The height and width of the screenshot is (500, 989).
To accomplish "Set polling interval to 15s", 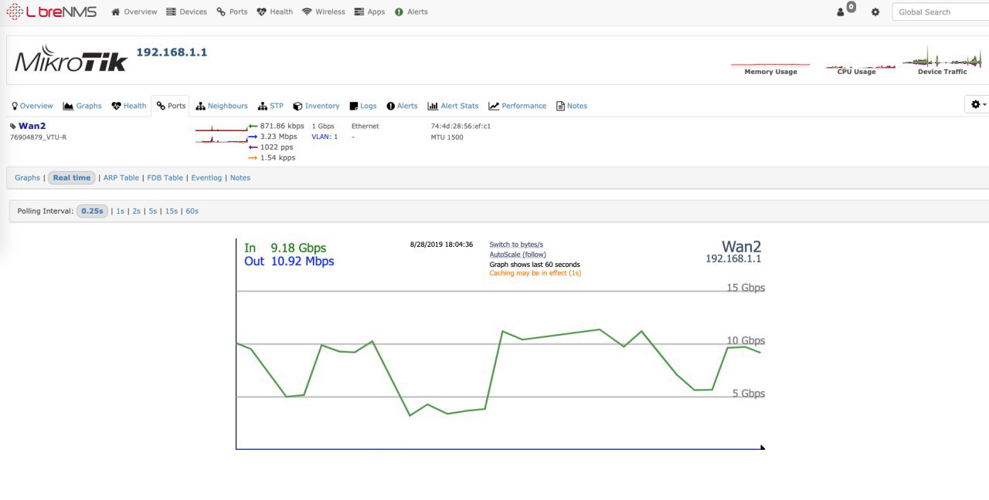I will coord(172,211).
